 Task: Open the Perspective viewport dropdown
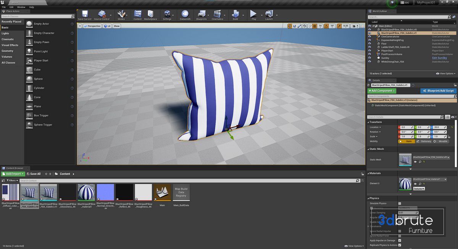pyautogui.click(x=92, y=26)
